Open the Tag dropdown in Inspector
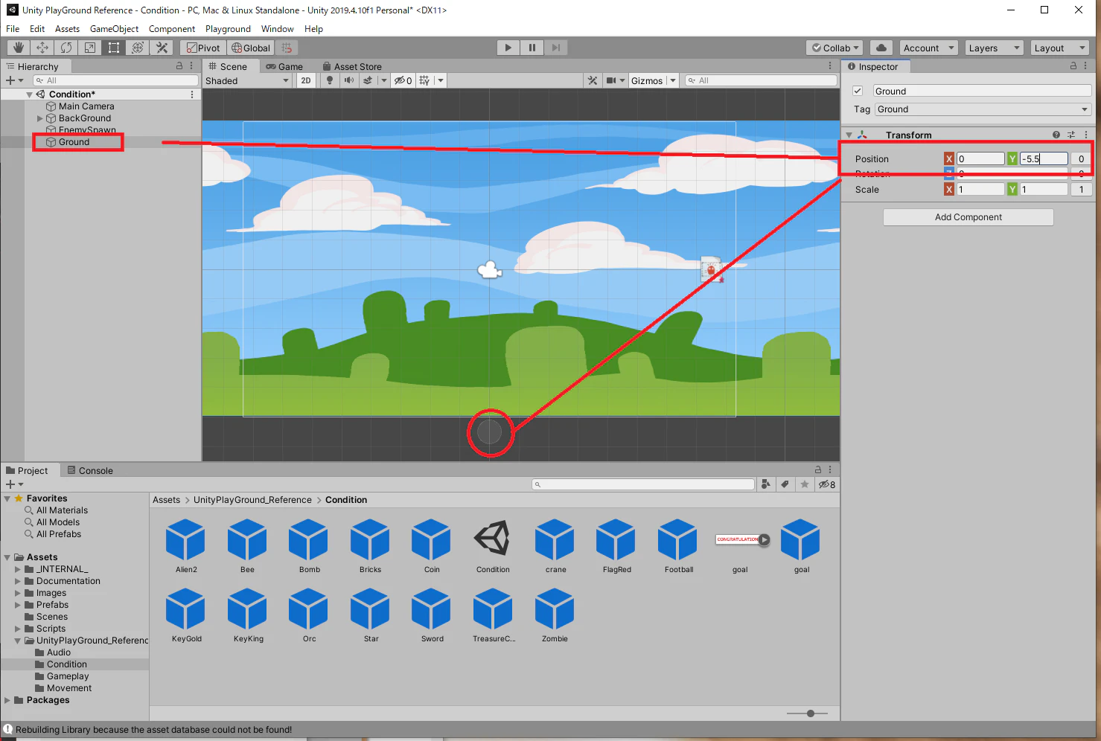1101x741 pixels. click(x=983, y=109)
